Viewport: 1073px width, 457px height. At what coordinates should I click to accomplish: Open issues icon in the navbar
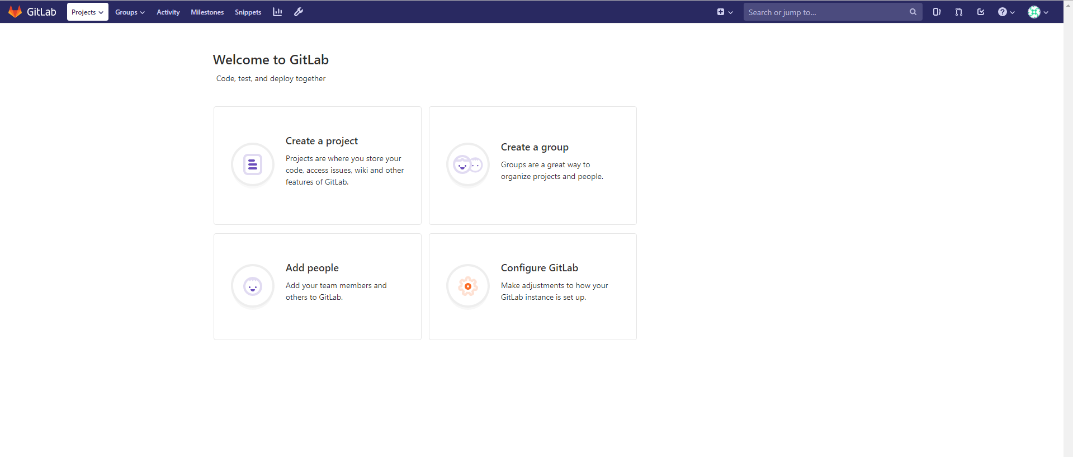[x=937, y=12]
